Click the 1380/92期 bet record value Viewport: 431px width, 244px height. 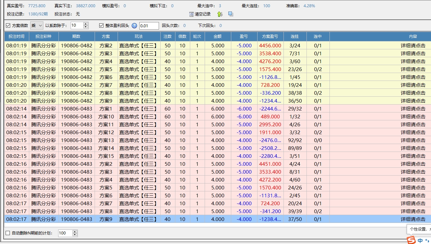click(38, 14)
